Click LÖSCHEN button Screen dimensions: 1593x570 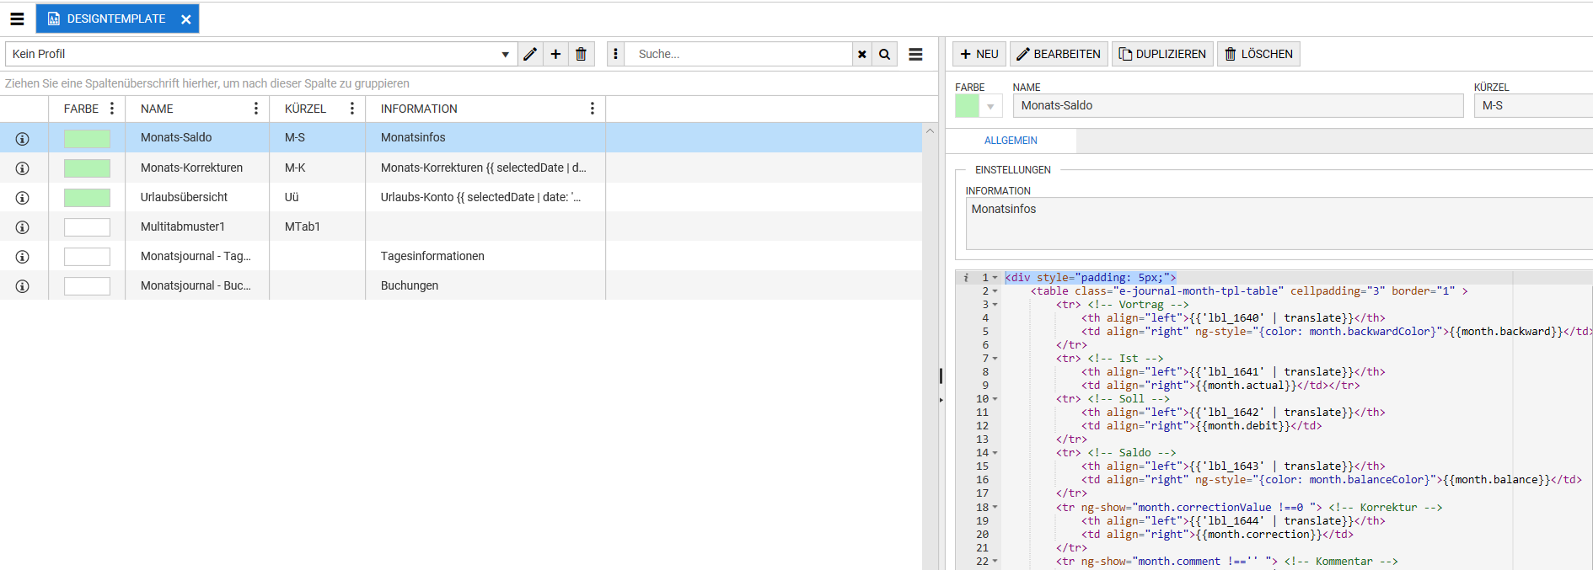(1258, 54)
